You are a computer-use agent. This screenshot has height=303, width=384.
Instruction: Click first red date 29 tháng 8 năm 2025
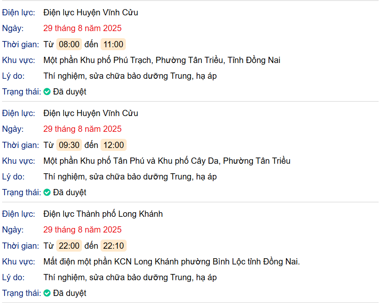82,28
